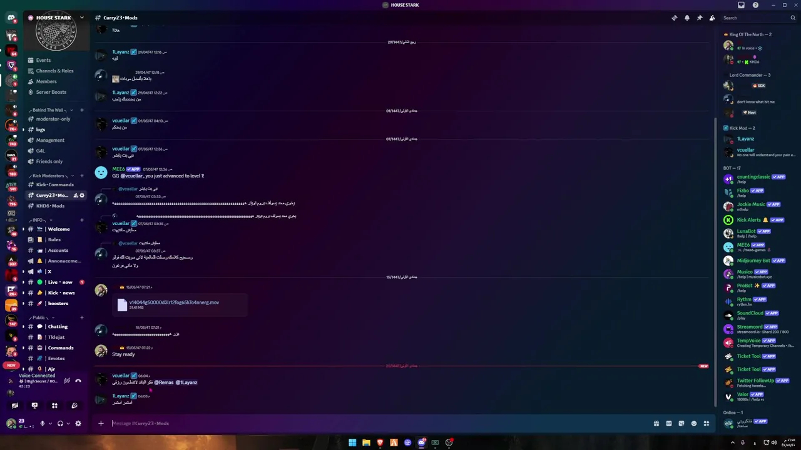The height and width of the screenshot is (450, 801).
Task: Open MEE6 bot in member list
Action: click(x=759, y=247)
